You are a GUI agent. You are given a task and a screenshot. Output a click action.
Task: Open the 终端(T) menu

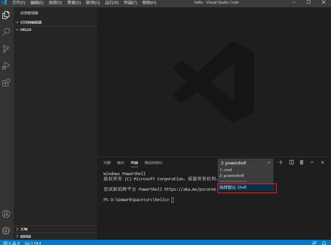130,3
